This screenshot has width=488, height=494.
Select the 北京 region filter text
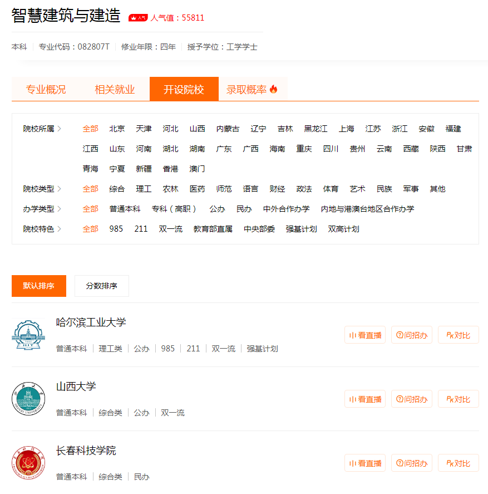tap(117, 129)
